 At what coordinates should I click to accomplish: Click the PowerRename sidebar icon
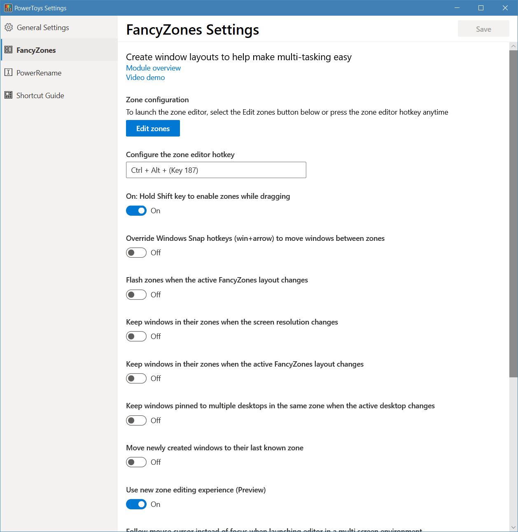8,73
